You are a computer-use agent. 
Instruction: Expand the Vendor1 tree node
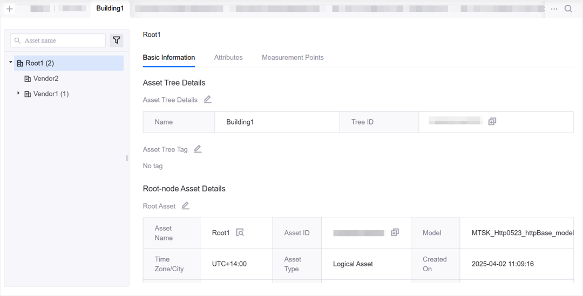point(18,93)
